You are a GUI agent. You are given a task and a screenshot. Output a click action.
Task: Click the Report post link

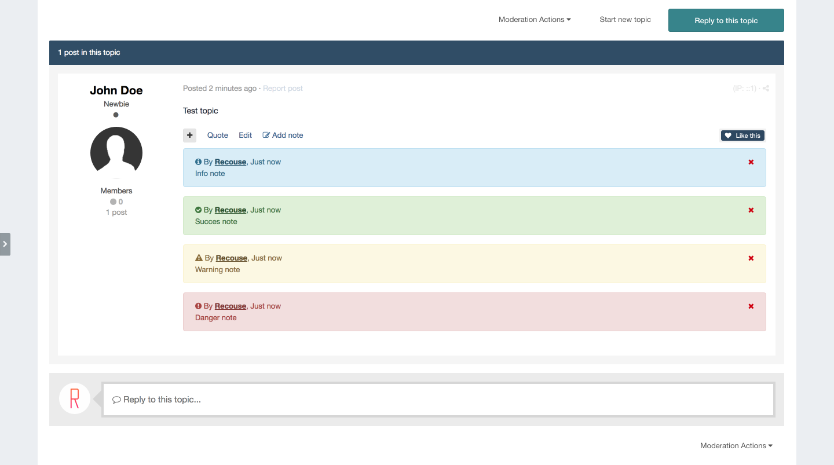click(283, 89)
